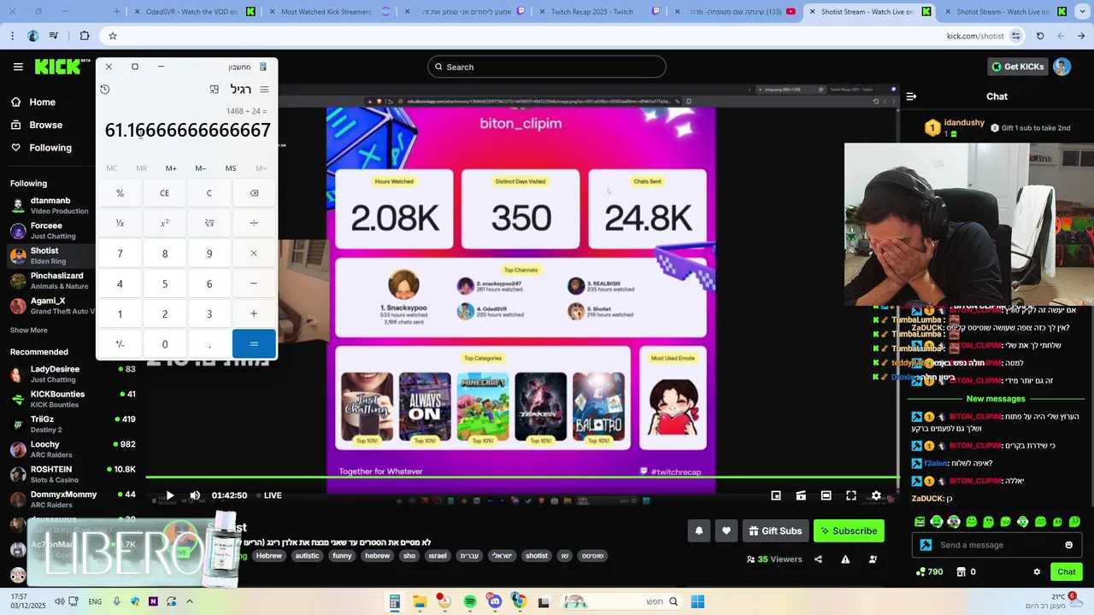
Task: Click the equals key in Calculator
Action: tap(254, 344)
